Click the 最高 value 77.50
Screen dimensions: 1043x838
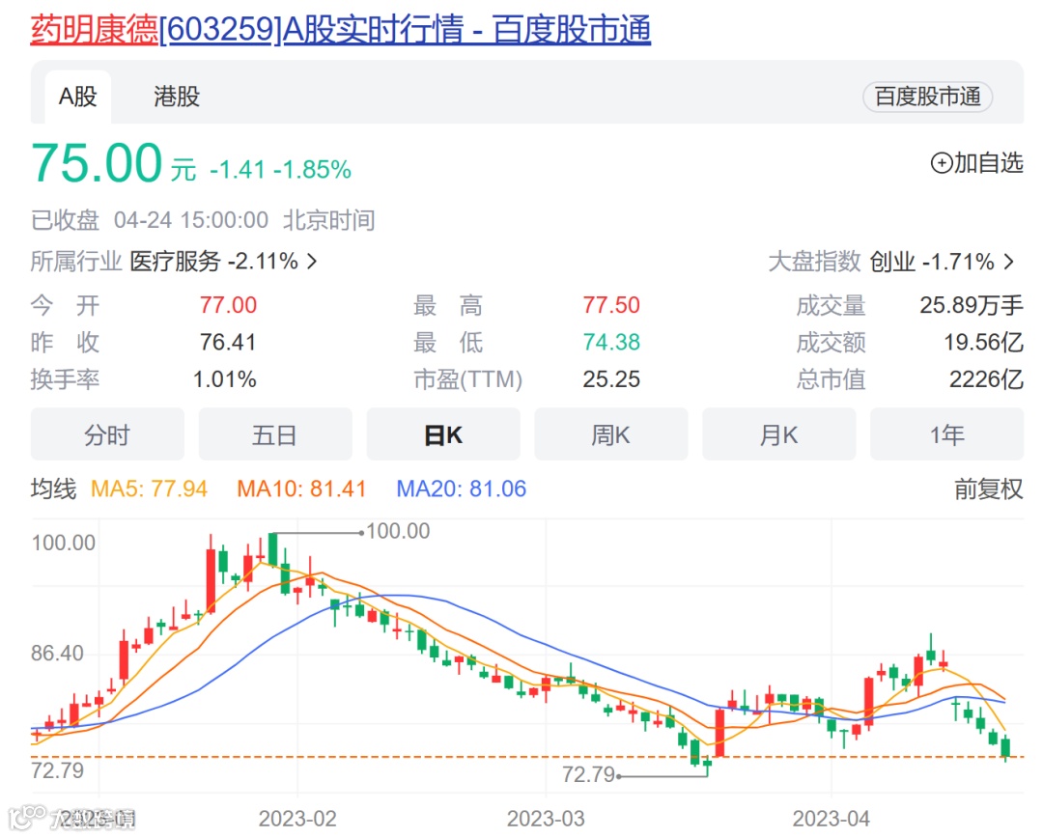tap(611, 305)
